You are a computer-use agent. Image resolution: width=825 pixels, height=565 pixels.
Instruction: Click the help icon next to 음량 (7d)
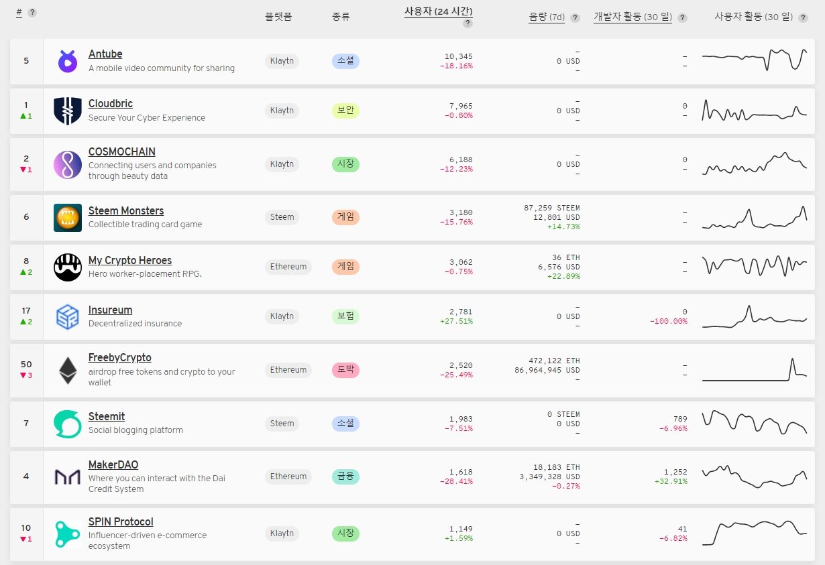575,18
